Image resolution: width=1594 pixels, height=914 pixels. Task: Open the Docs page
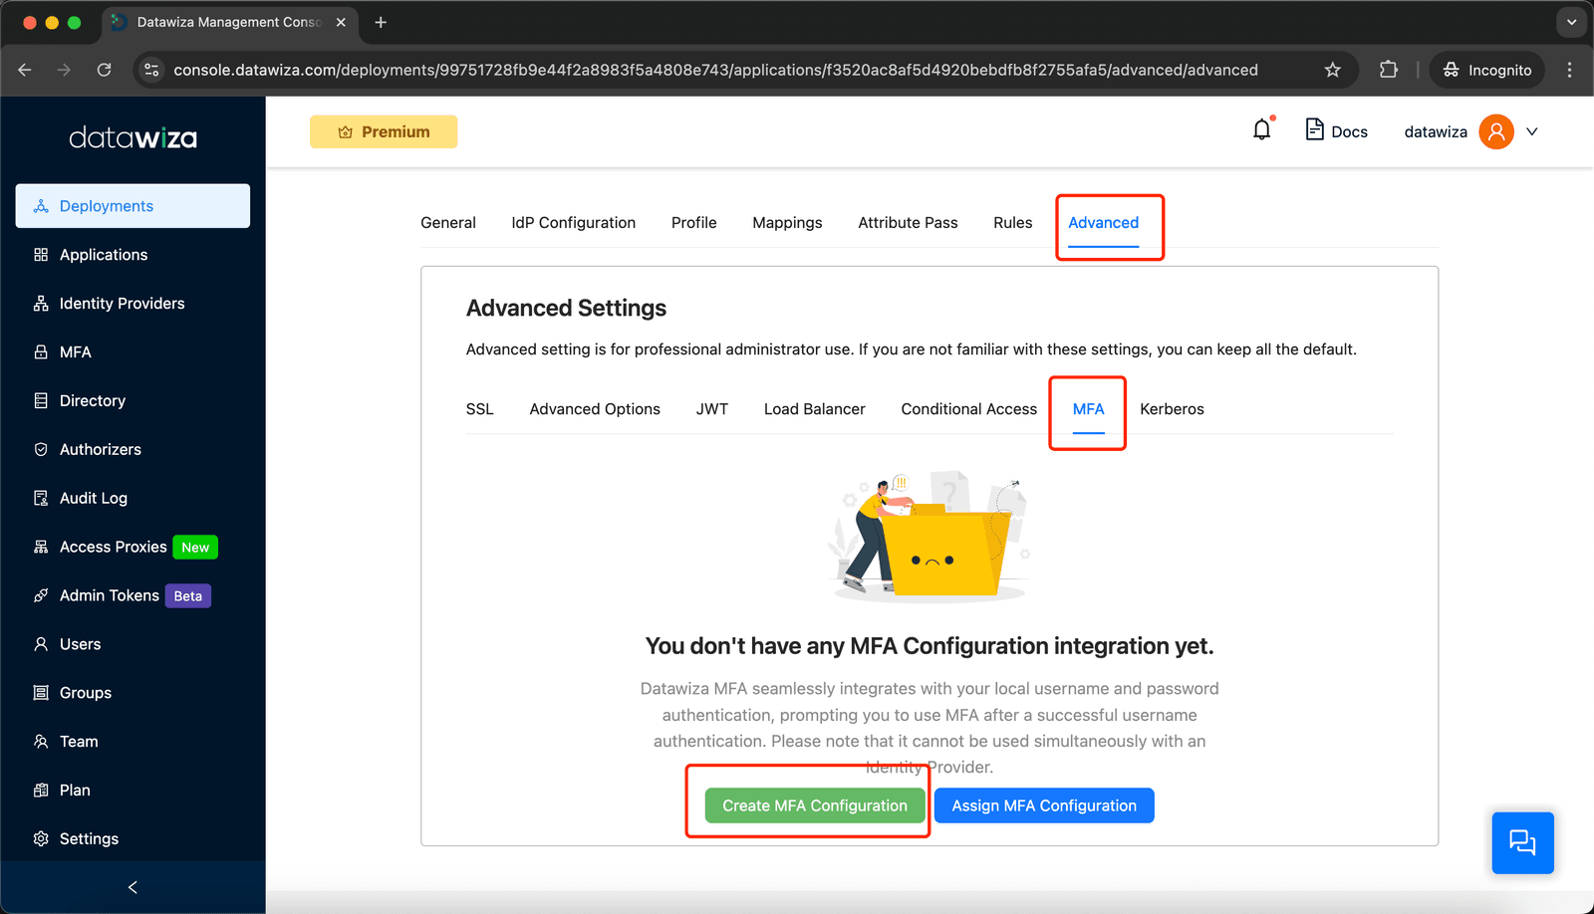(1336, 131)
